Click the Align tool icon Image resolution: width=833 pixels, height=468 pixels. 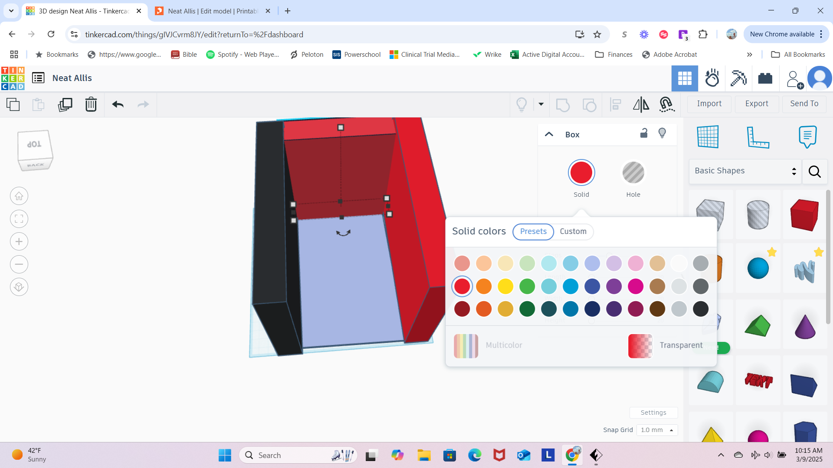(x=615, y=104)
